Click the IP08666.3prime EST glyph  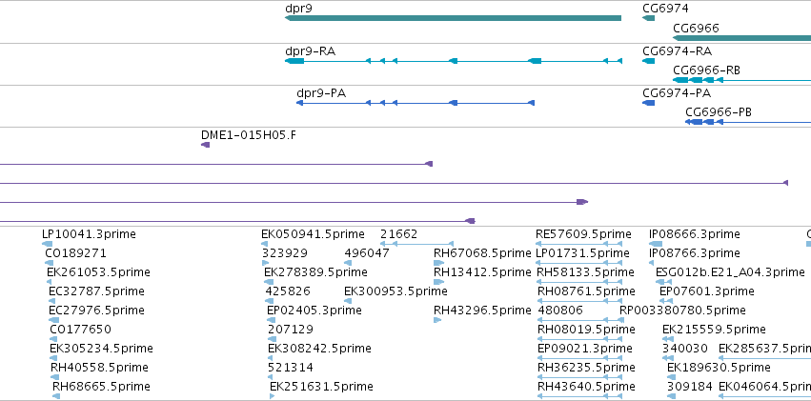pyautogui.click(x=656, y=244)
